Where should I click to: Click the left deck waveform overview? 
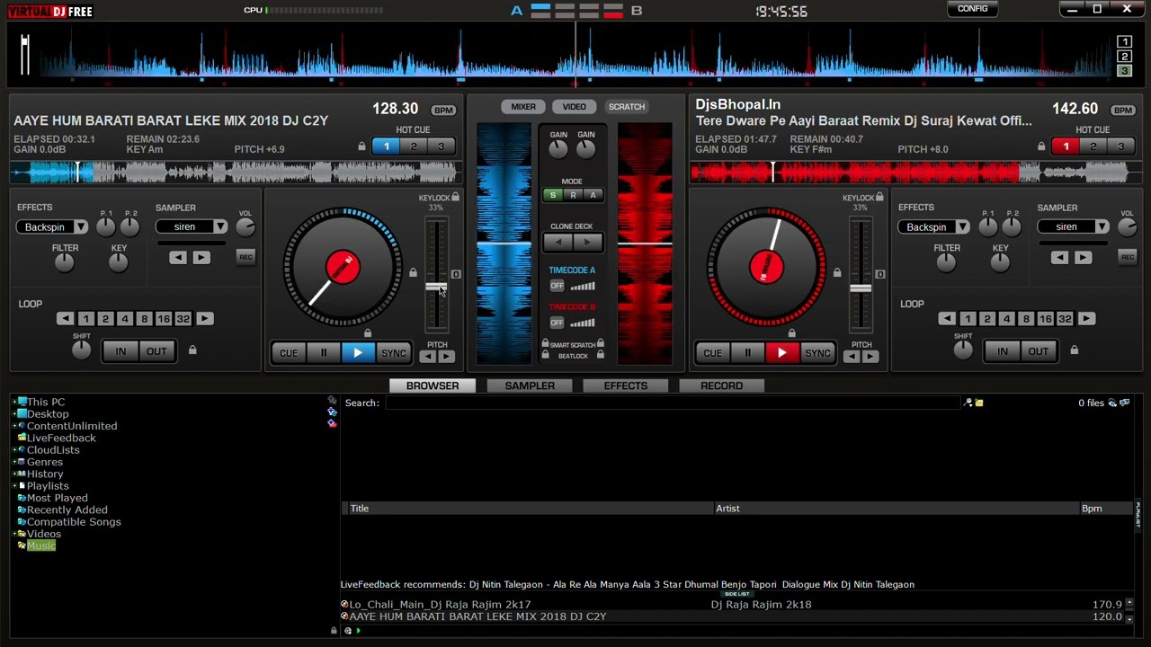236,172
